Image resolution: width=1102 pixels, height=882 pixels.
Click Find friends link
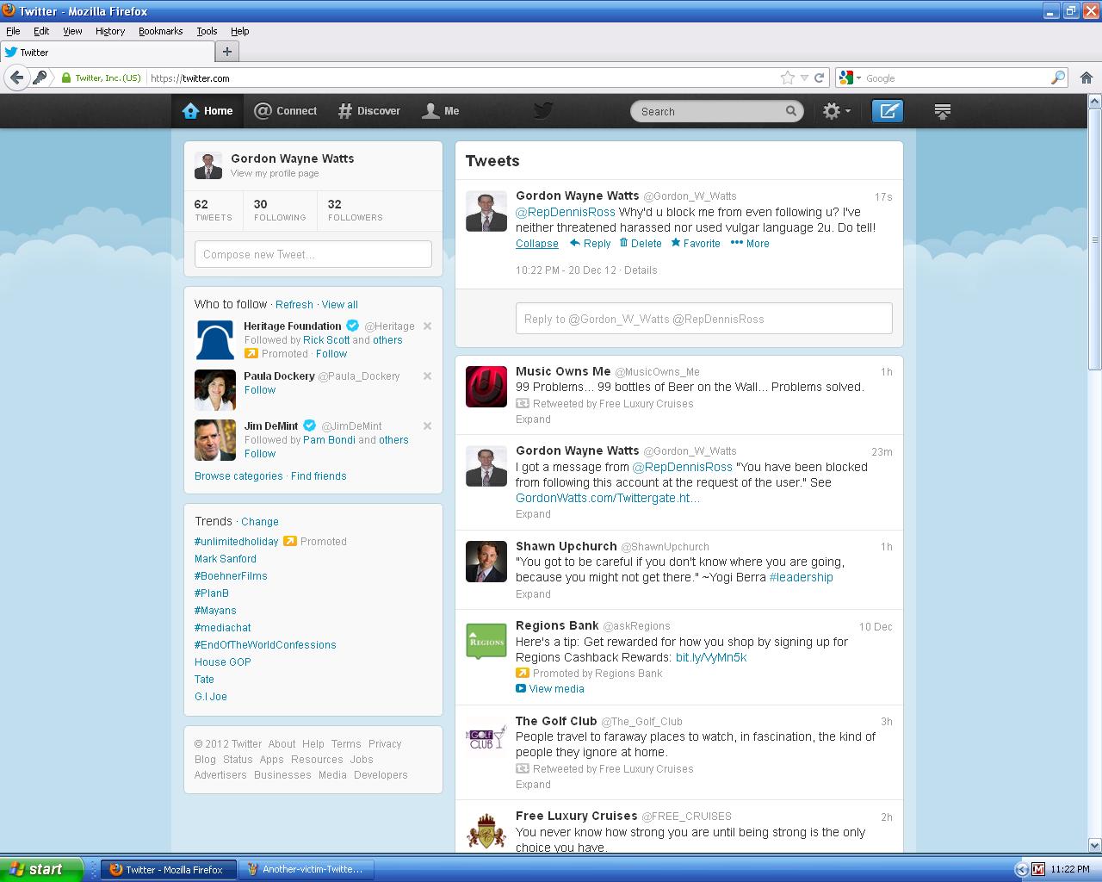point(319,476)
